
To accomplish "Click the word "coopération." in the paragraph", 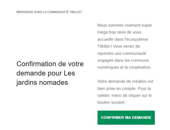I will pos(140,67).
